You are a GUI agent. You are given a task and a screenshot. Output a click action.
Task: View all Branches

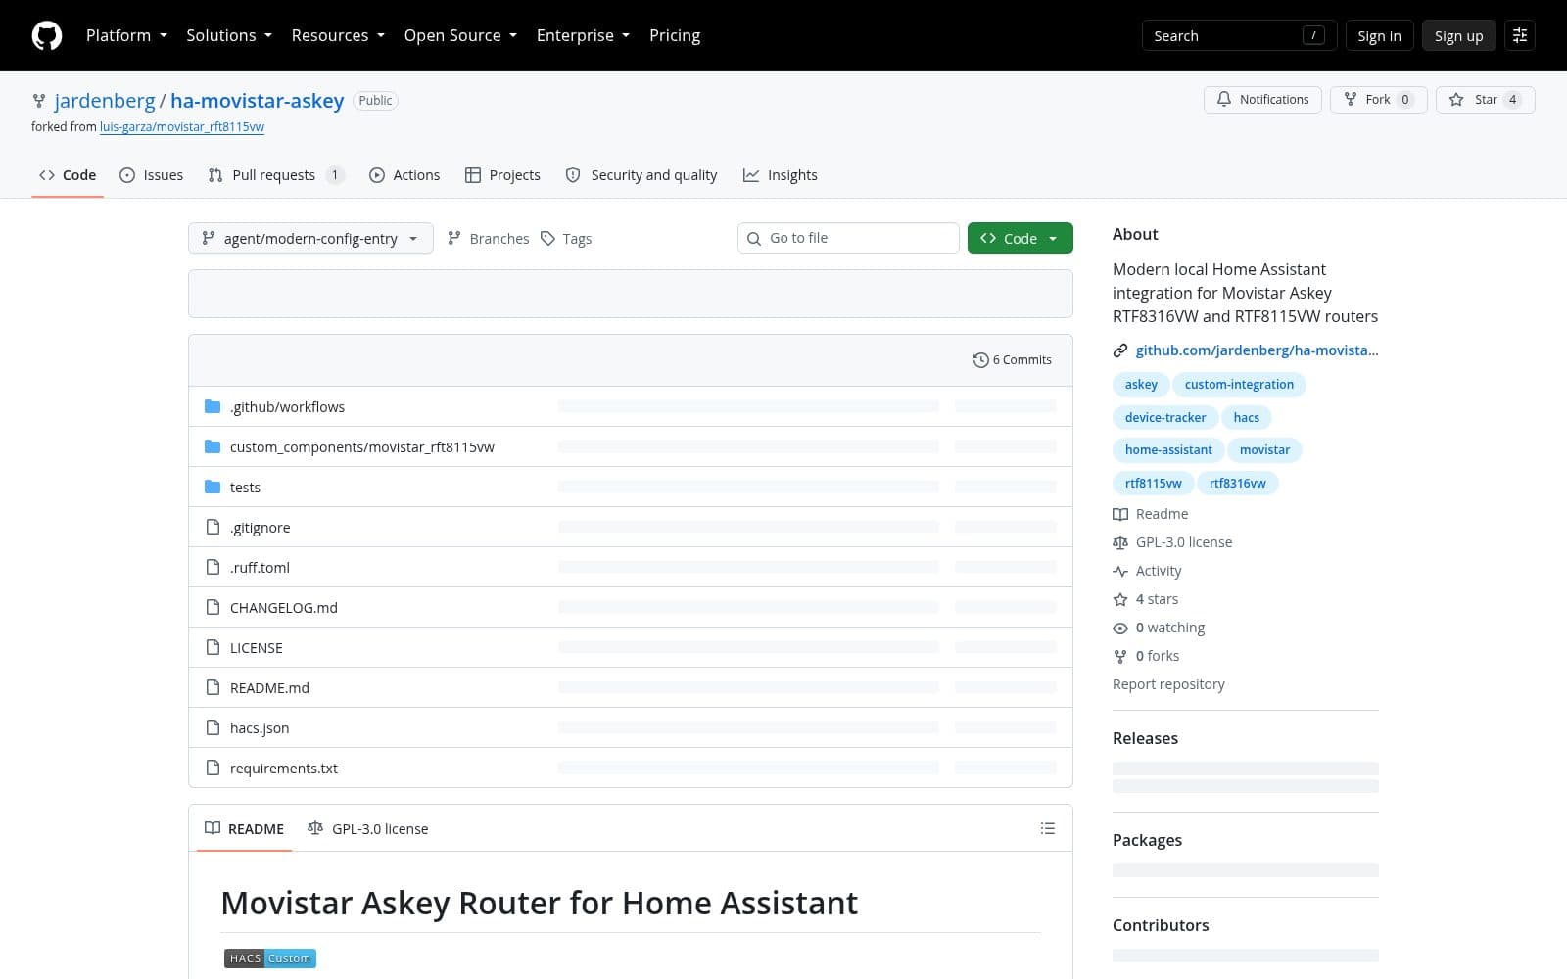tap(488, 239)
